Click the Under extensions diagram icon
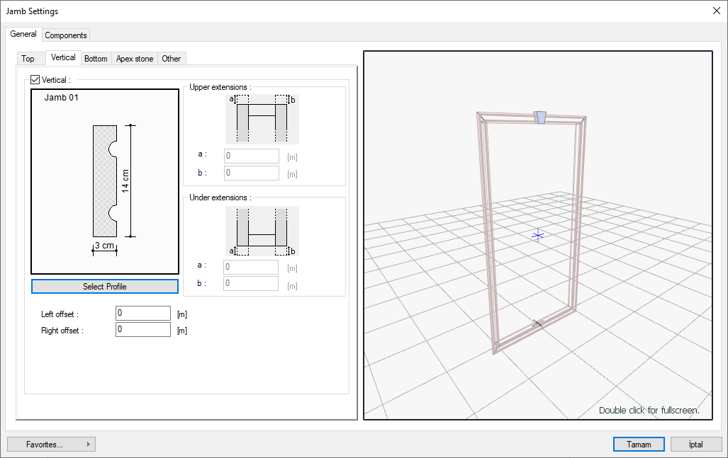The height and width of the screenshot is (458, 728). [262, 231]
